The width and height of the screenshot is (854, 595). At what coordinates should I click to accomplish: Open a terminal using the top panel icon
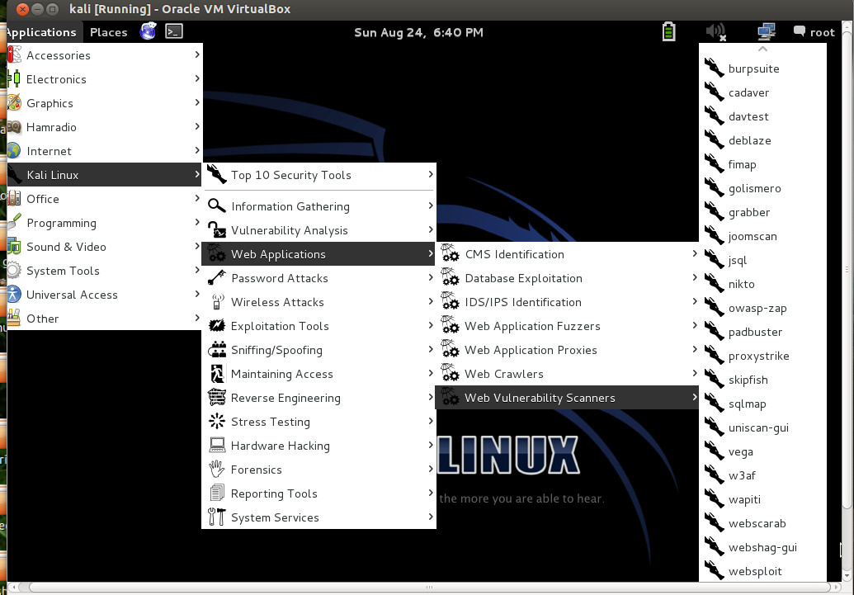172,31
